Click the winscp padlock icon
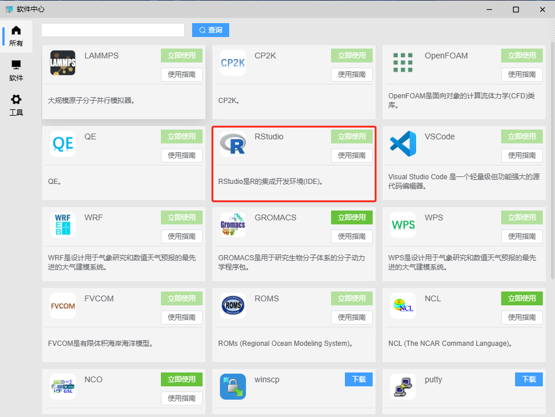This screenshot has height=417, width=555. (233, 387)
